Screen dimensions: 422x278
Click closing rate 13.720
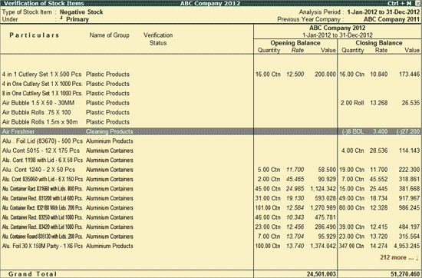click(379, 237)
